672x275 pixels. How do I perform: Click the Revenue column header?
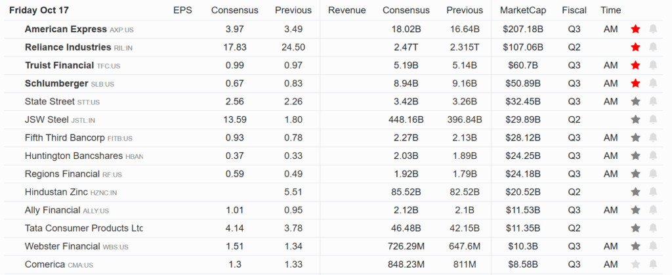click(346, 11)
